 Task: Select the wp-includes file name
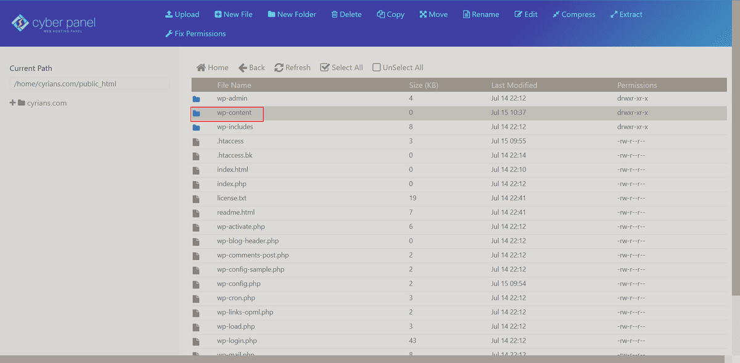[236, 127]
